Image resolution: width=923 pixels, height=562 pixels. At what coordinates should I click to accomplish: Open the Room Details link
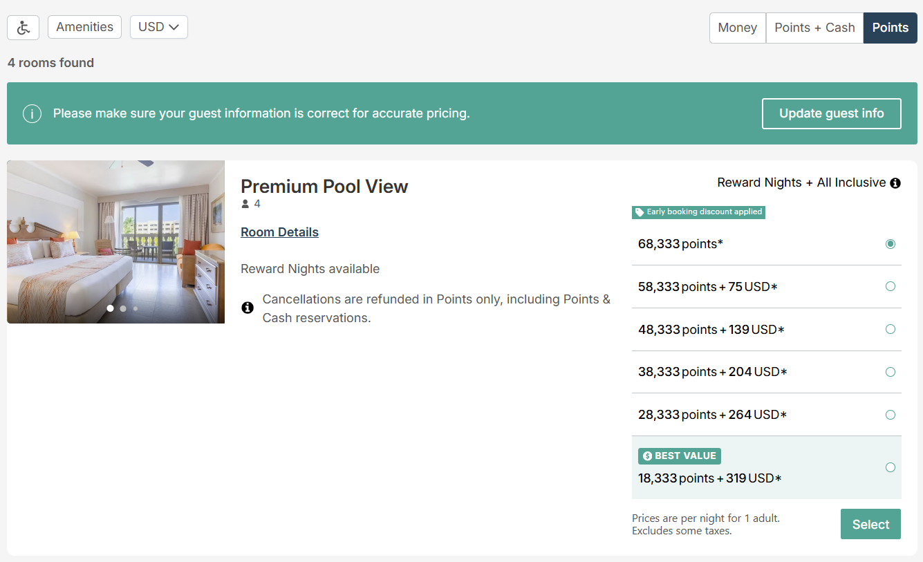(279, 232)
